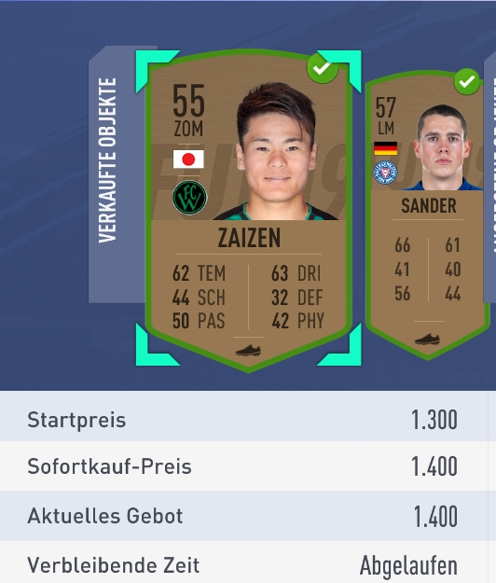This screenshot has width=496, height=583.
Task: Select Zaizen player portrait
Action: point(277,151)
